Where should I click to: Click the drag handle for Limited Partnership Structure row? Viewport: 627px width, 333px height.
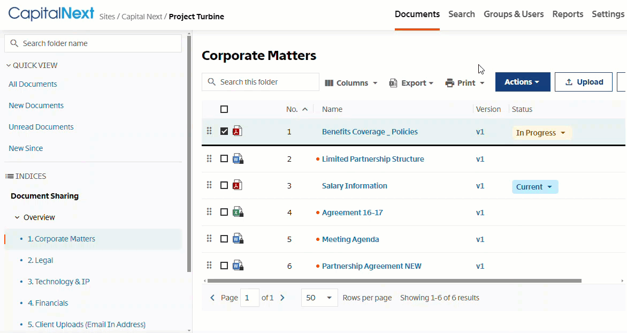click(x=209, y=158)
